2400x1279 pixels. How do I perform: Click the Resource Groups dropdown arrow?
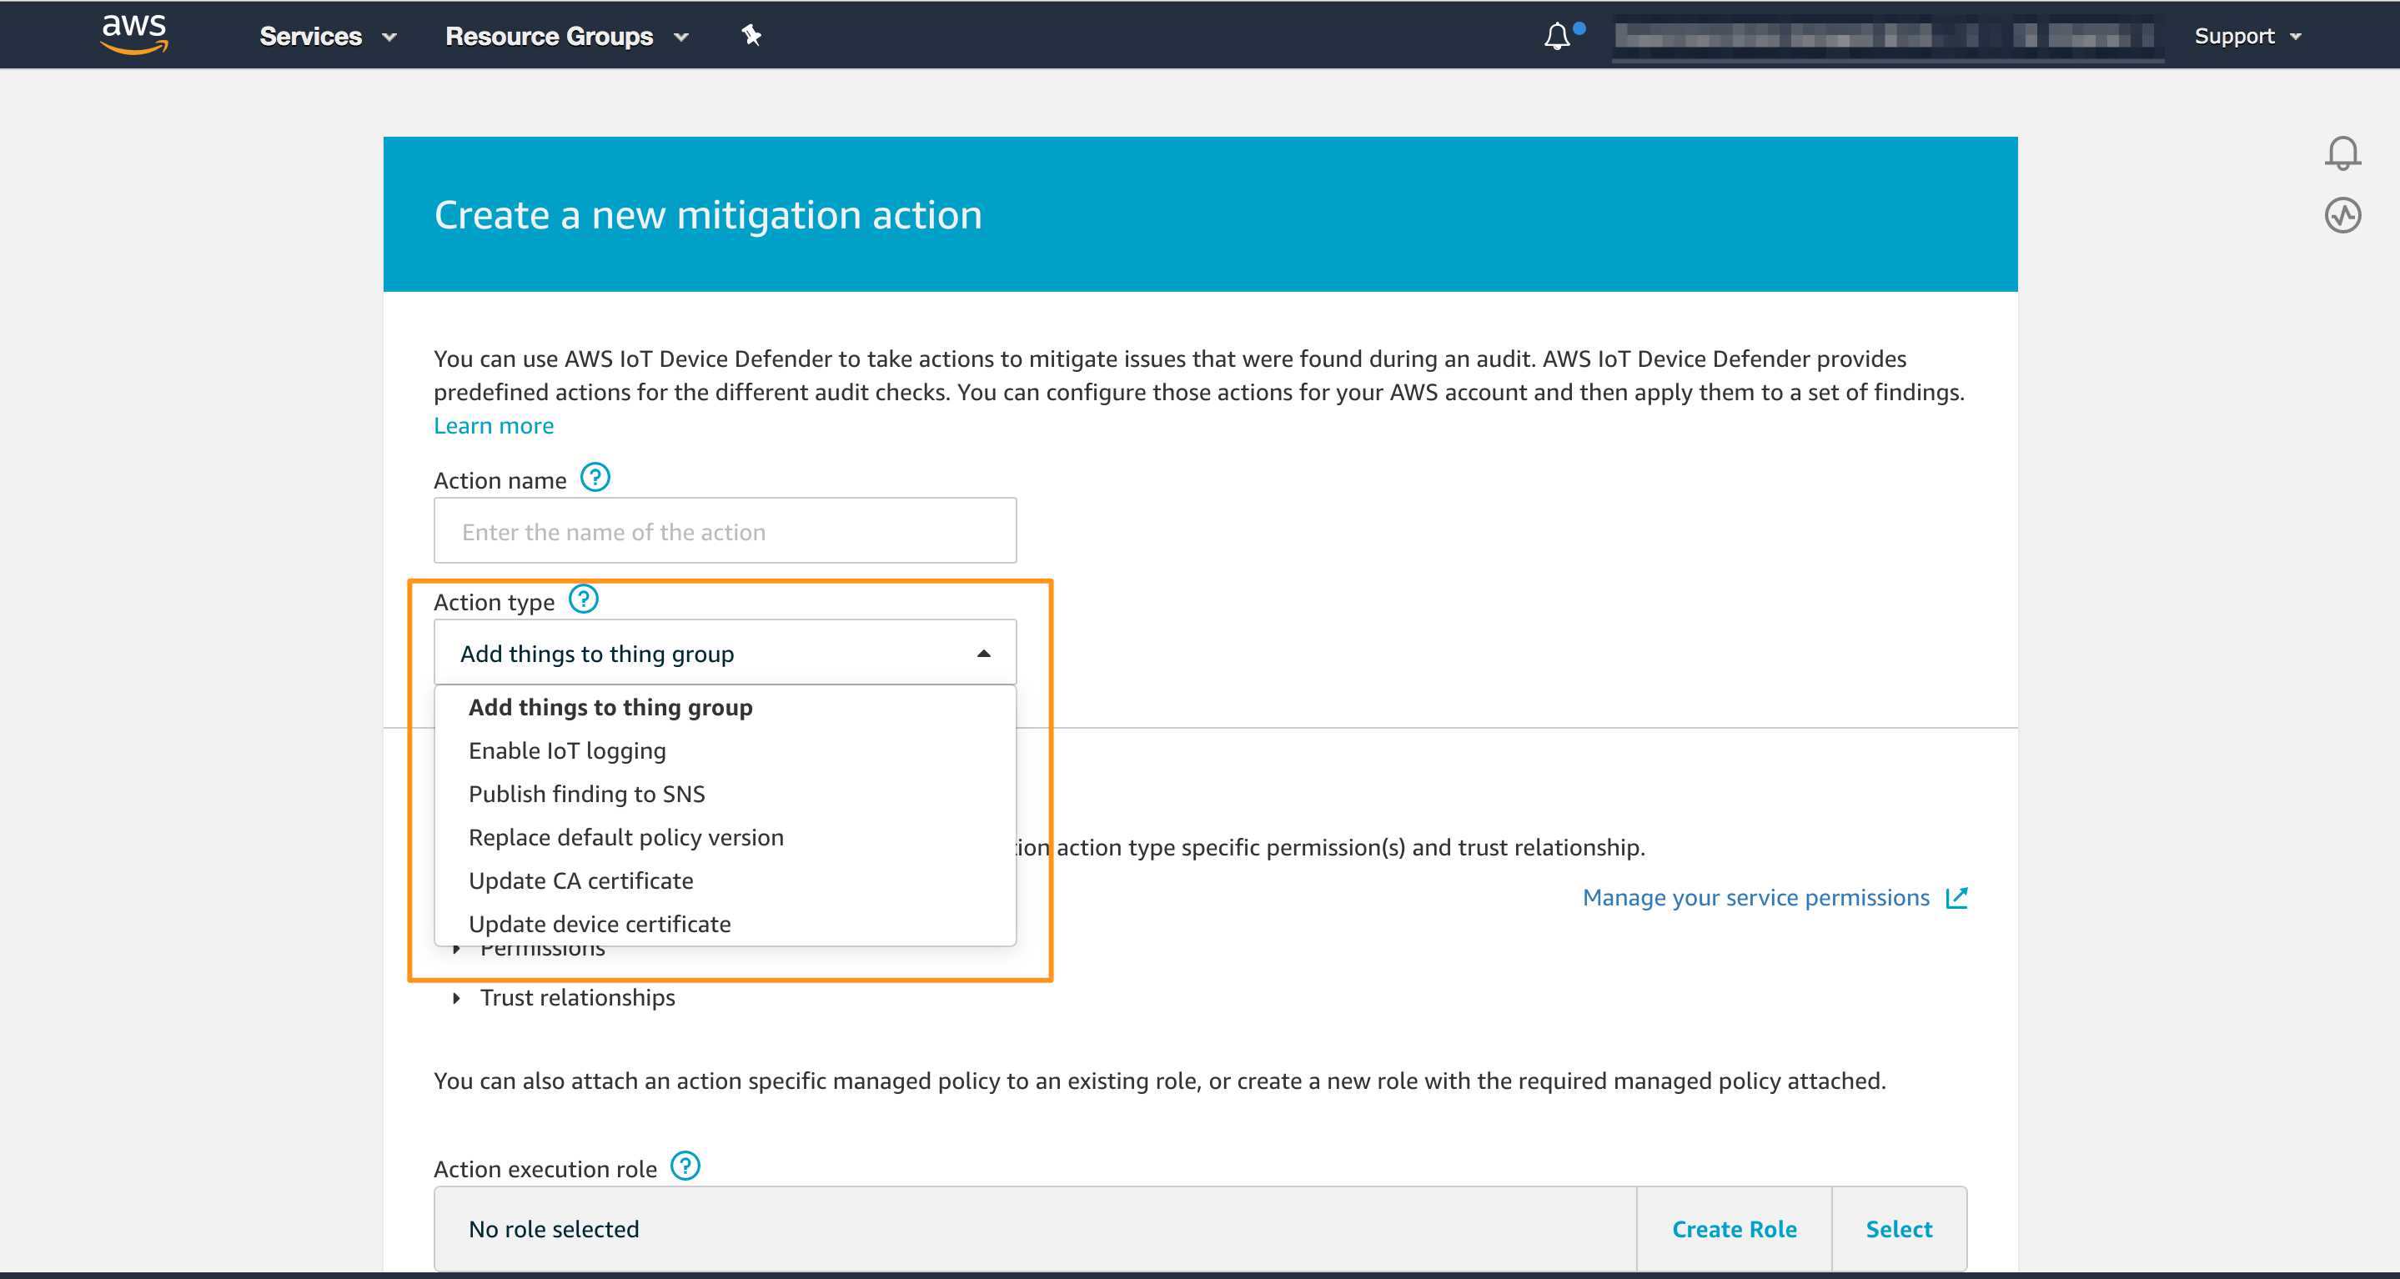(681, 38)
